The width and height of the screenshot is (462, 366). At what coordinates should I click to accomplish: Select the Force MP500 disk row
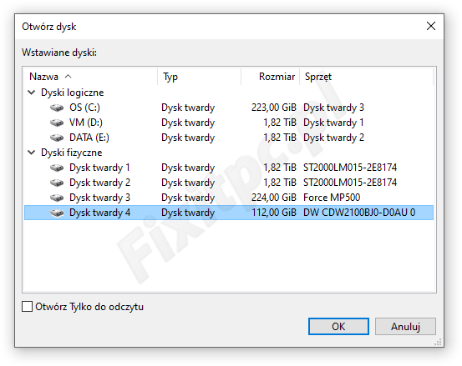point(229,198)
